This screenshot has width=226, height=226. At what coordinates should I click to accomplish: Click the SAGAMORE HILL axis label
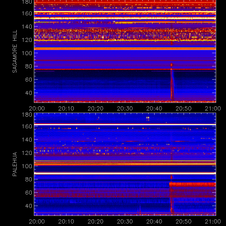tap(15, 51)
